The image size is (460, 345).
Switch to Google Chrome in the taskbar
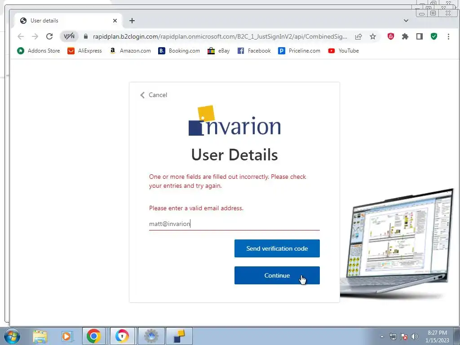pyautogui.click(x=94, y=336)
